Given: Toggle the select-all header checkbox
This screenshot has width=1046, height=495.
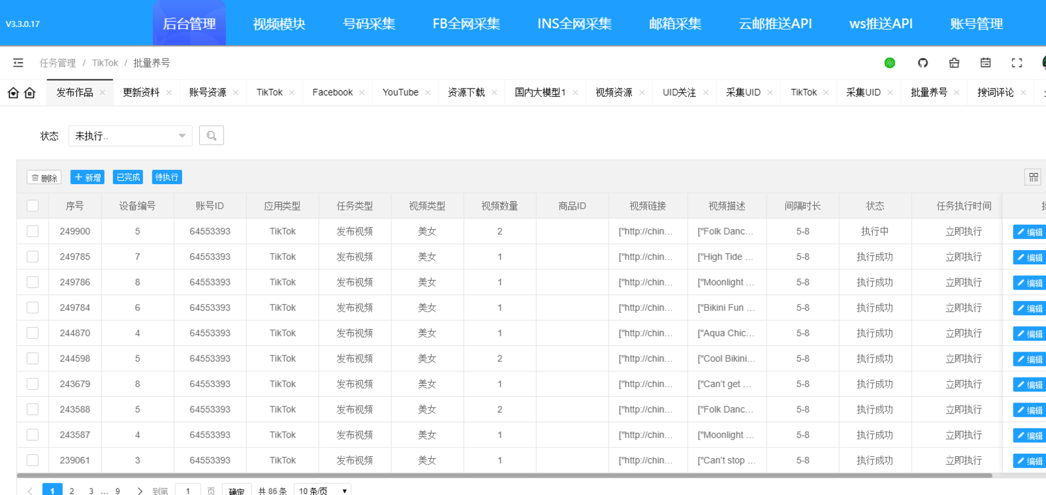Looking at the screenshot, I should (32, 205).
